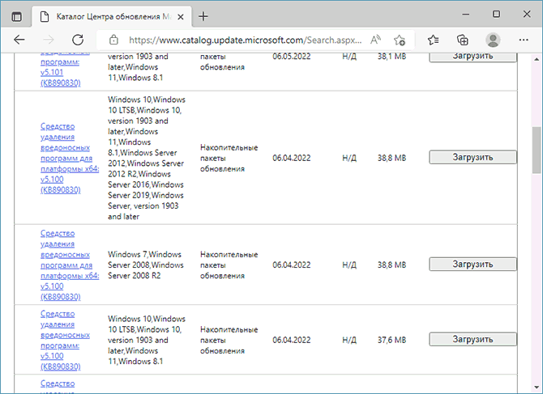Close the Каталог Центра обновления tab
The height and width of the screenshot is (394, 543).
tap(181, 17)
